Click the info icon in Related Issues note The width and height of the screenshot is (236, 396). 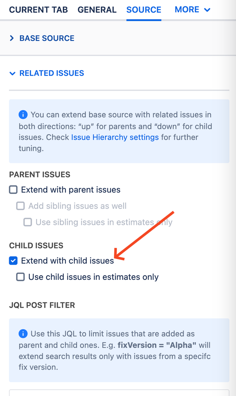point(23,115)
